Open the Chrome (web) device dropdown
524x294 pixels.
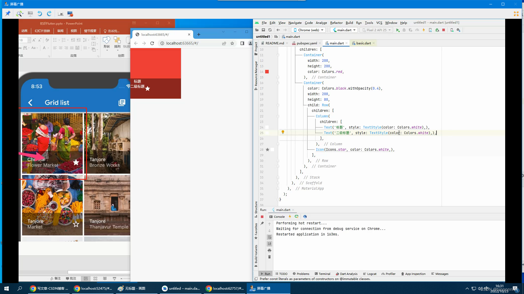[x=308, y=30]
